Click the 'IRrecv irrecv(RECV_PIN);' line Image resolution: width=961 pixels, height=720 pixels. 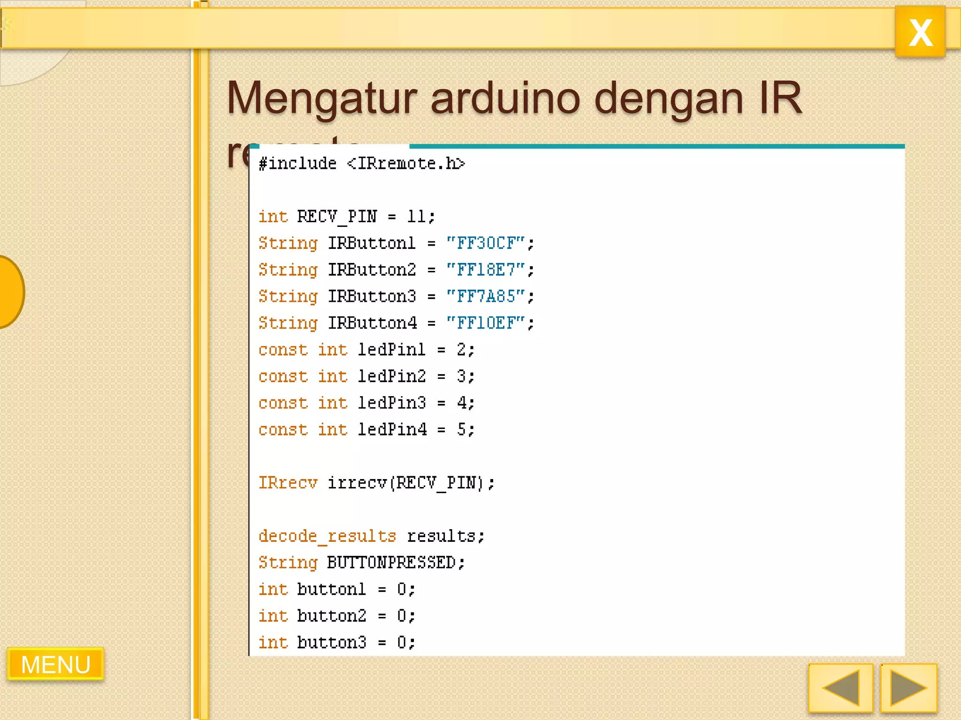click(376, 483)
